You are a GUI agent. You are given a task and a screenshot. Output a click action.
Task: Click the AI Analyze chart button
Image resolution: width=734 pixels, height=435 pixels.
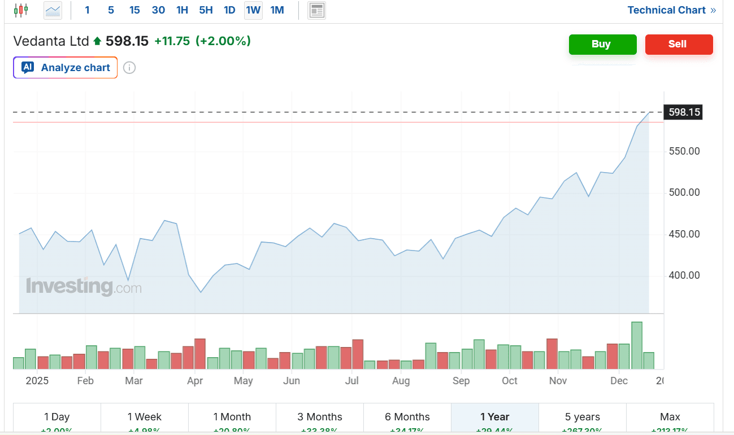[66, 68]
